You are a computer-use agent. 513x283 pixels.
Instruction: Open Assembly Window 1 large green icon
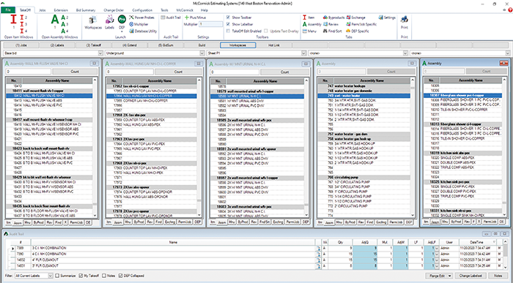tap(55, 20)
